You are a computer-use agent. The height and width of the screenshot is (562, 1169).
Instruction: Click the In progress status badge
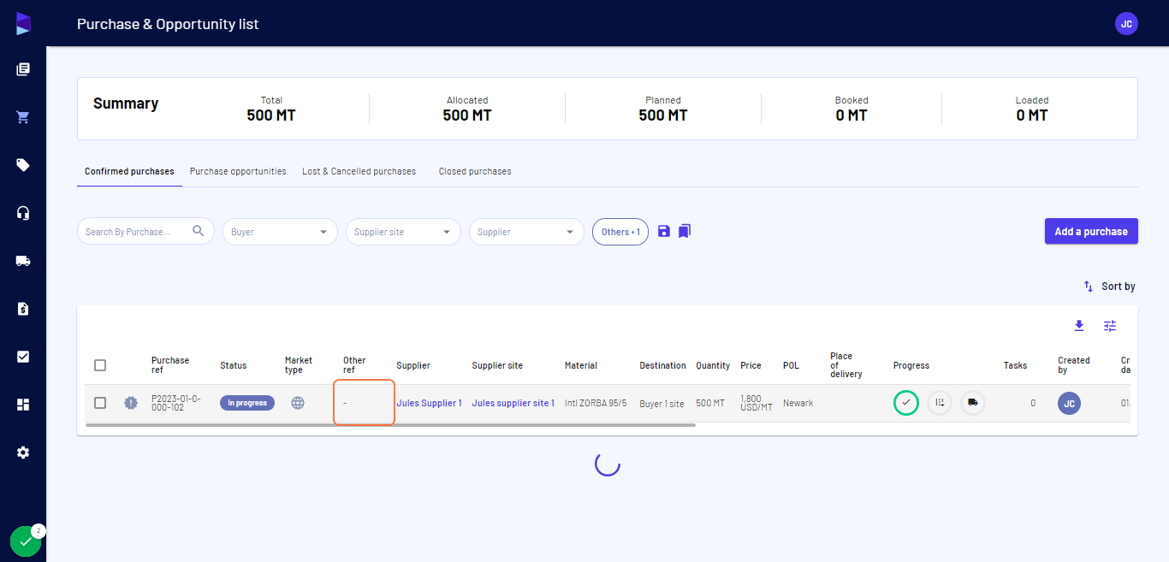pyautogui.click(x=247, y=403)
